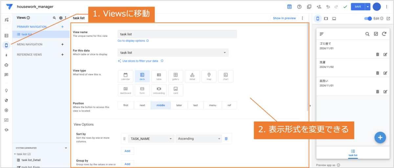Open the Views (phone) section in sidebar
Viewport: 394px width, 168px height.
tap(6, 45)
